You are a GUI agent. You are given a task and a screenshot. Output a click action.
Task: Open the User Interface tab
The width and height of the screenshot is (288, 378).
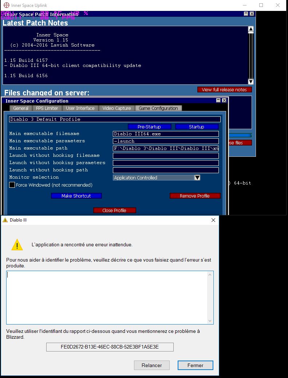tap(80, 108)
